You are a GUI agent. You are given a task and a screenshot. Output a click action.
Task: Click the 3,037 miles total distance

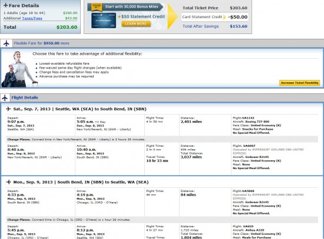tap(191, 157)
